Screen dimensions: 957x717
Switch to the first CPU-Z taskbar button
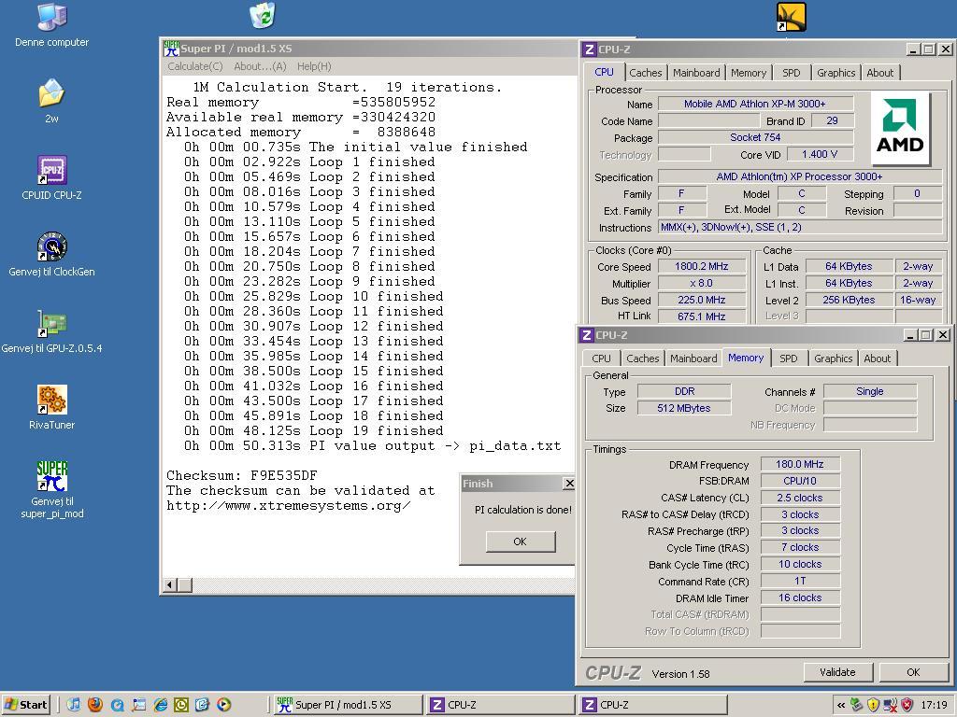(499, 705)
